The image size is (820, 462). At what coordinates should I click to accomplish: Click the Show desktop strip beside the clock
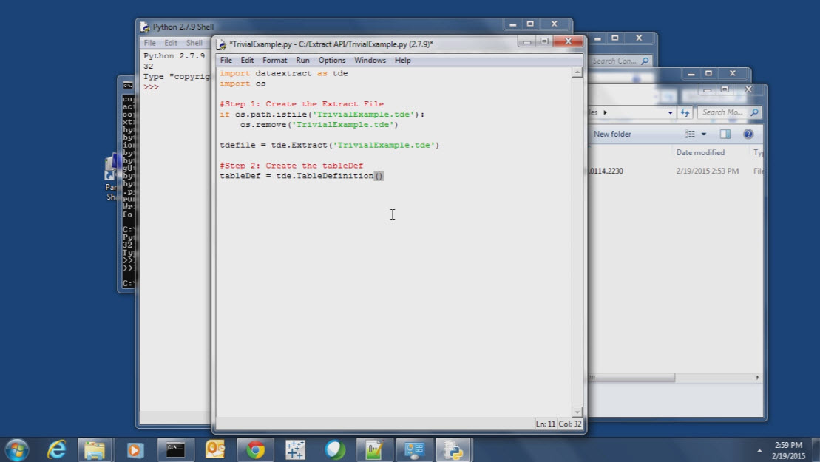tap(816, 450)
